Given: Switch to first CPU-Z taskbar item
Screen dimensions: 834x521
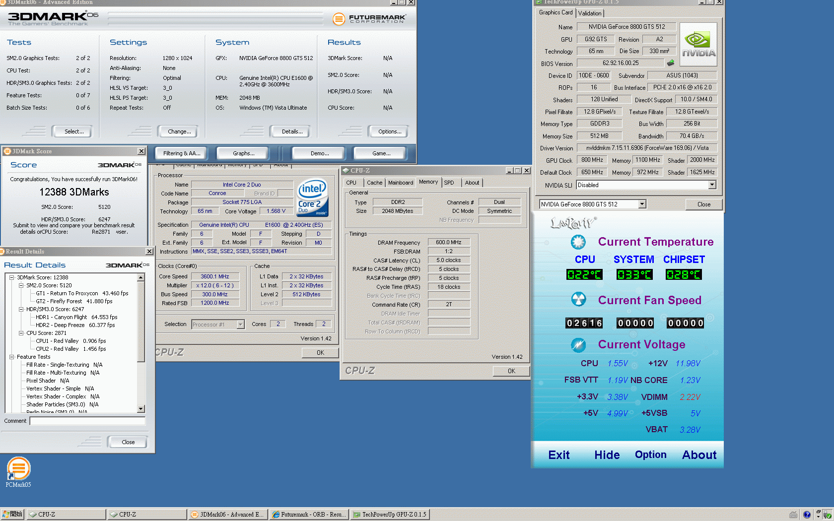Looking at the screenshot, I should click(x=66, y=515).
